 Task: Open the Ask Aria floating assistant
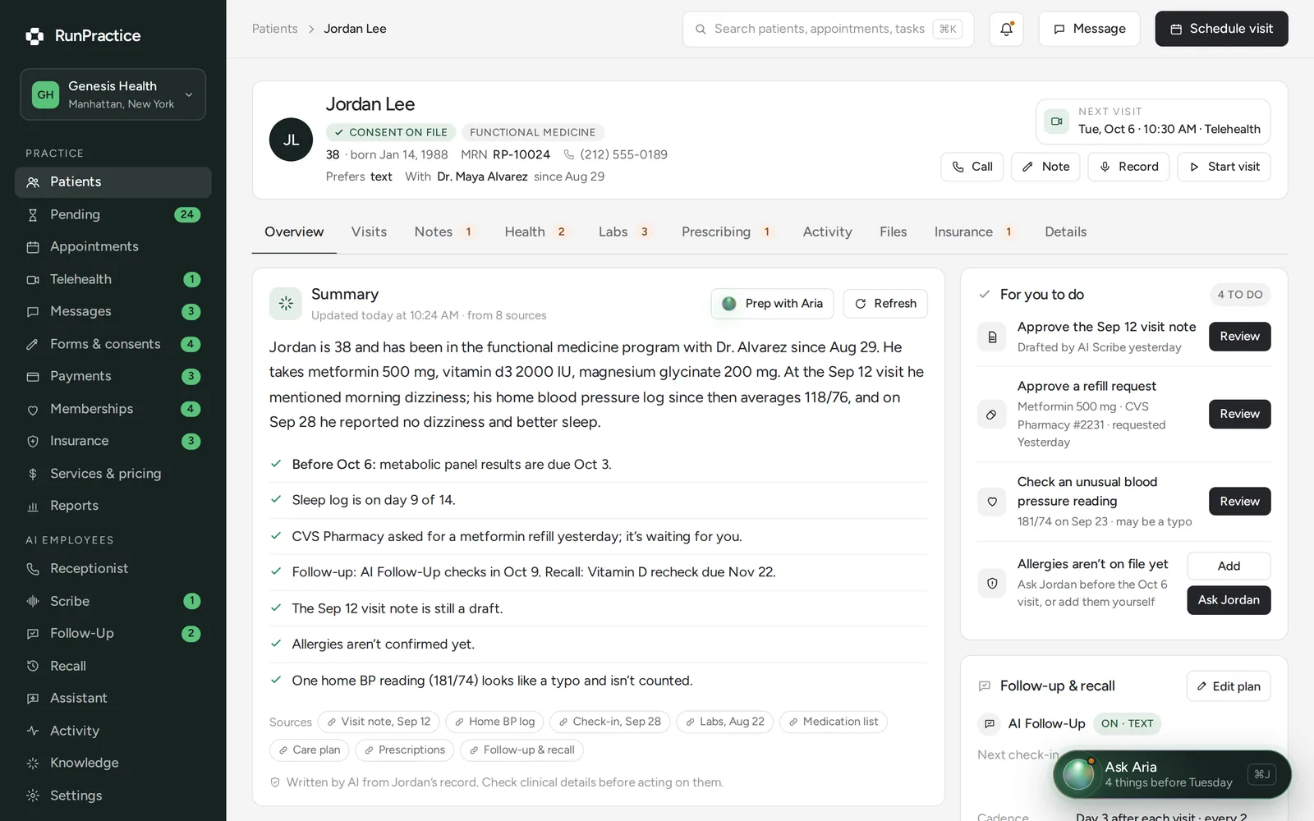tap(1172, 774)
